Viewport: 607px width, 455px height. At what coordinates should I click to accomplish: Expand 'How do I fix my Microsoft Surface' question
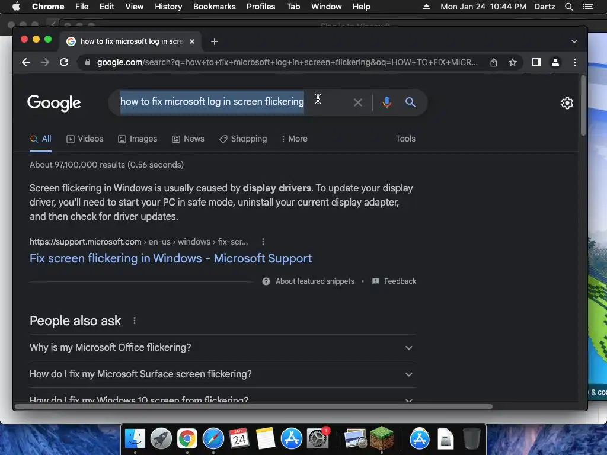pyautogui.click(x=223, y=374)
